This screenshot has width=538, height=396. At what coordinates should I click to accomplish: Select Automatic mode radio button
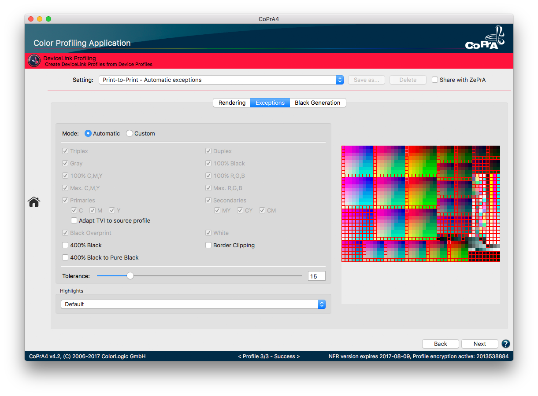click(88, 133)
